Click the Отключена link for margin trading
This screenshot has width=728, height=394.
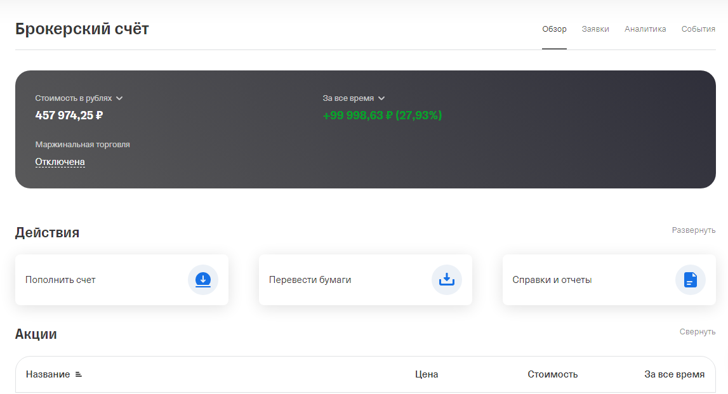click(x=60, y=162)
